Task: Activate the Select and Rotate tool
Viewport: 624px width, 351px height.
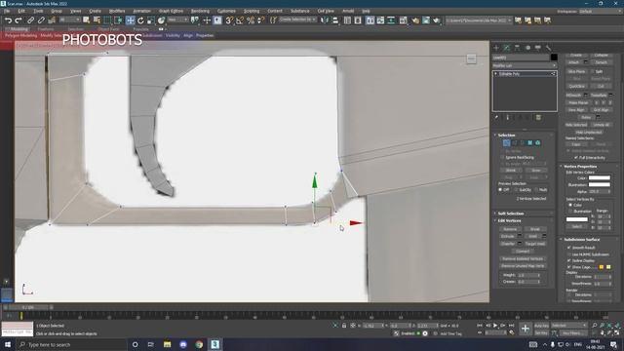Action: click(x=140, y=20)
